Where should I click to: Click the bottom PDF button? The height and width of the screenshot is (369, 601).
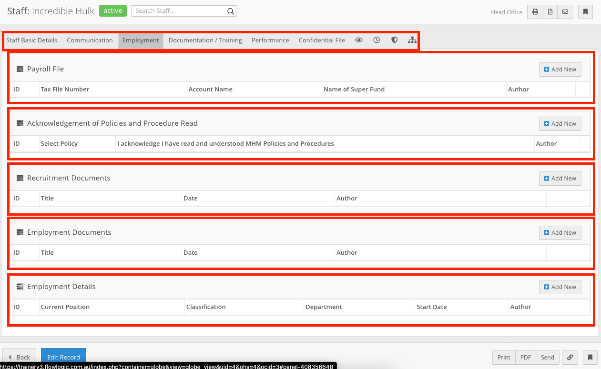pos(526,357)
